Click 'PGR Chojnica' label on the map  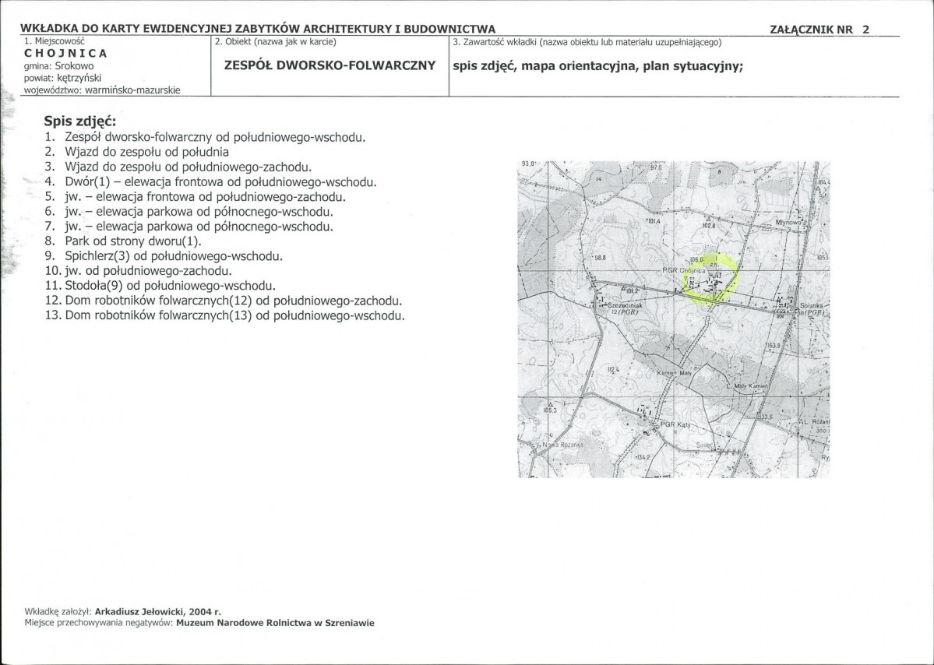[x=684, y=270]
